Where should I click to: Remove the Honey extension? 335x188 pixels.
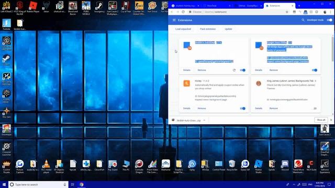pos(202,109)
